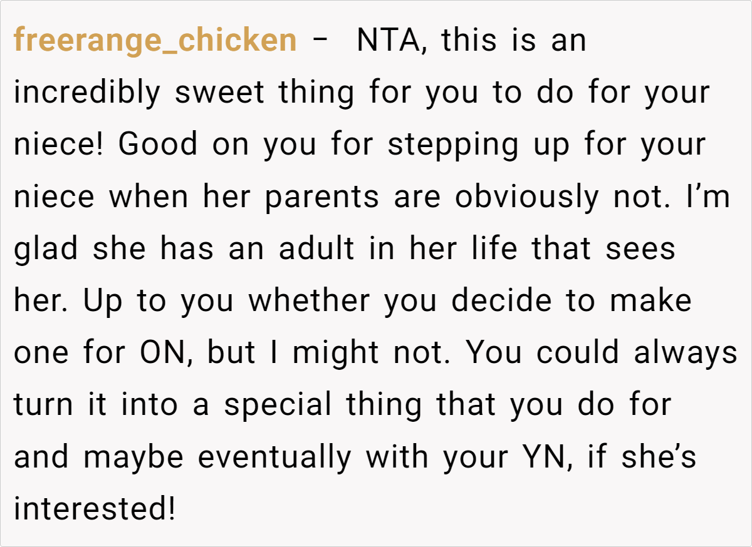
Task: Click the word "sees" in the comment
Action: click(640, 248)
